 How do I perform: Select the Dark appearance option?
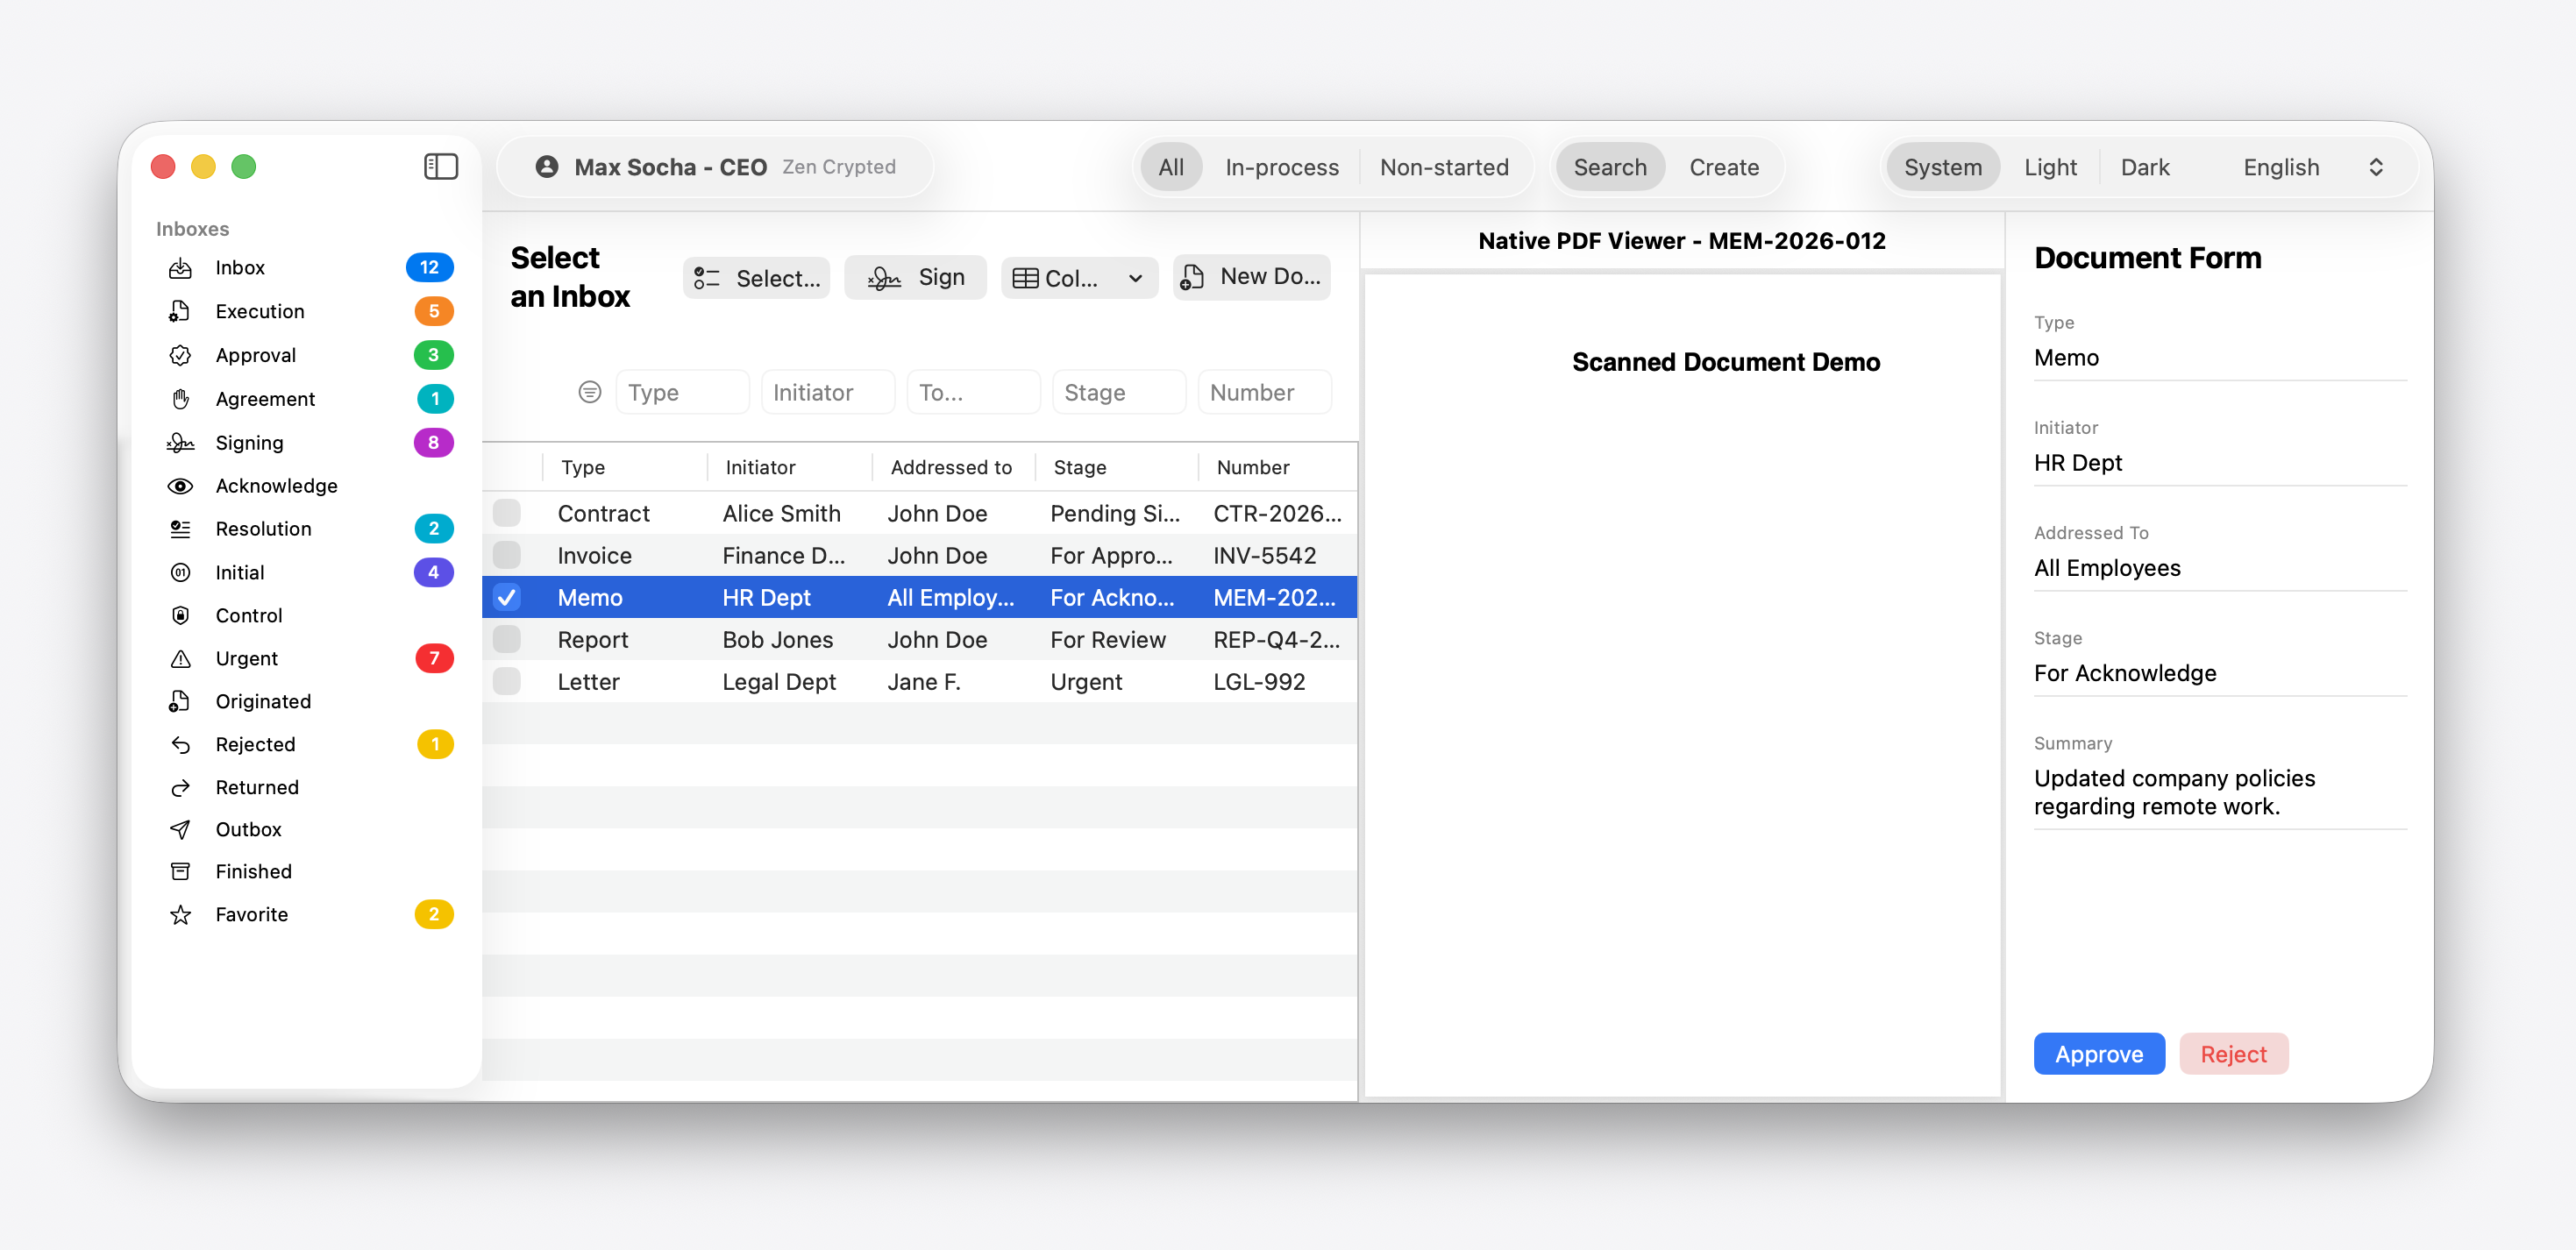tap(2144, 167)
